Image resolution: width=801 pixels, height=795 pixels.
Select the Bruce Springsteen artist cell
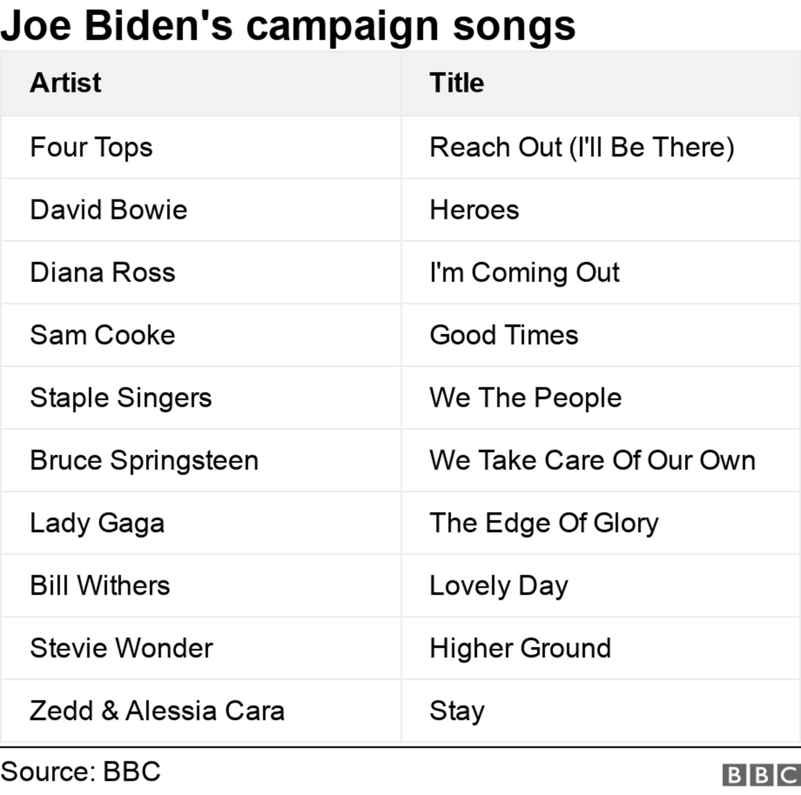(x=144, y=460)
